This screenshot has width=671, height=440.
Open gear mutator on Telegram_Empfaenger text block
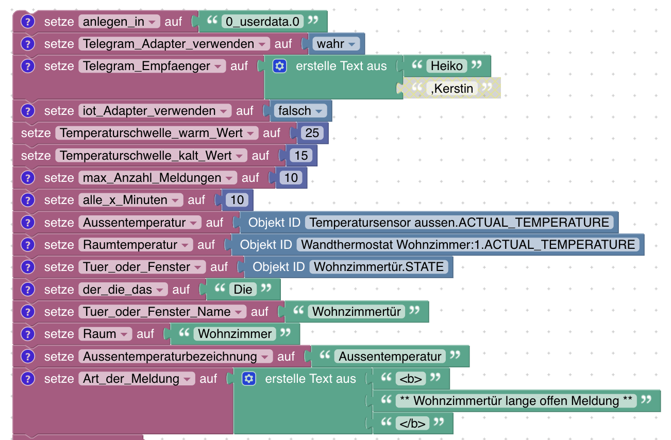pos(279,66)
